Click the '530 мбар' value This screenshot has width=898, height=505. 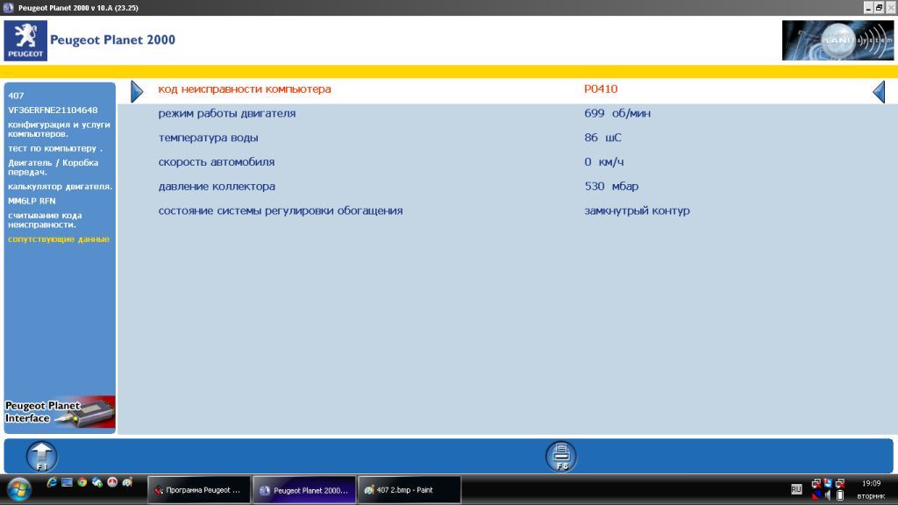611,186
